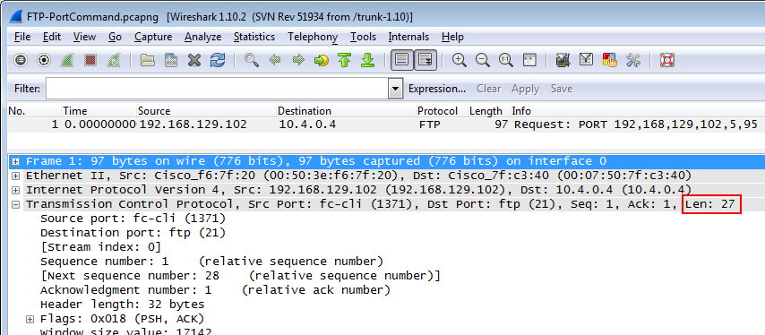
Task: Expand Internet Protocol Version 4 node
Action: 16,190
